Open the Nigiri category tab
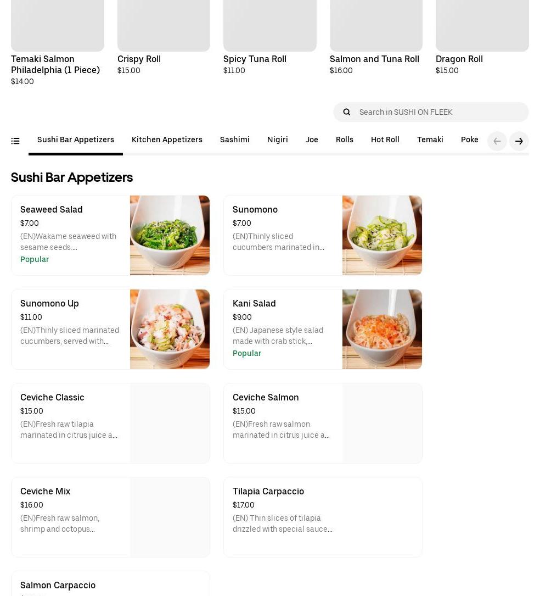 [278, 140]
